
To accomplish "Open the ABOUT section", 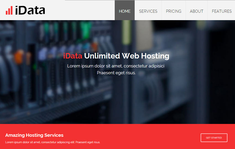I will (197, 11).
